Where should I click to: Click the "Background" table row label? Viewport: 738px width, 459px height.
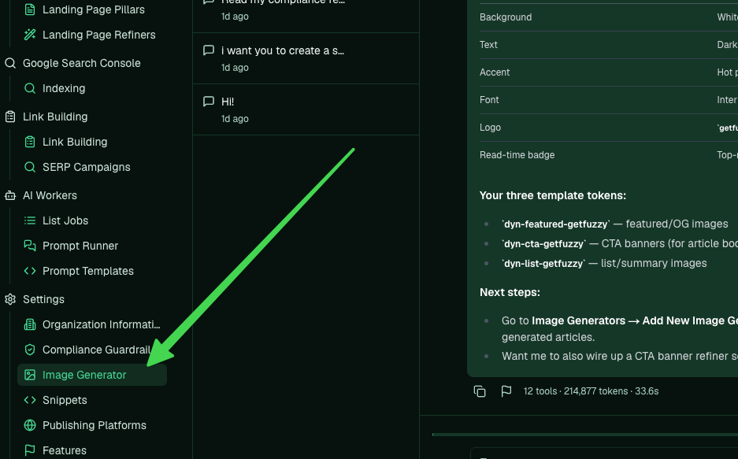click(506, 17)
